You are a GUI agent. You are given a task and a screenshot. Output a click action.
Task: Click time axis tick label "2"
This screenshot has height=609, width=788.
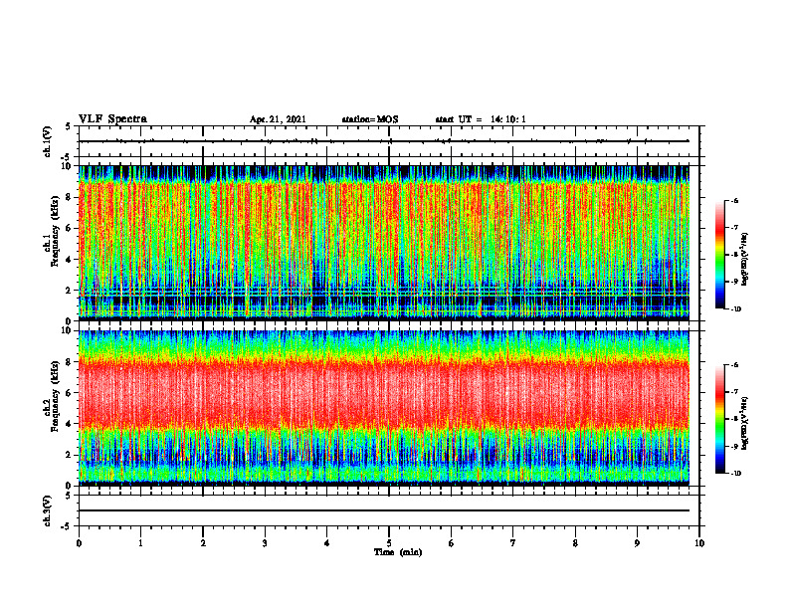pyautogui.click(x=203, y=543)
